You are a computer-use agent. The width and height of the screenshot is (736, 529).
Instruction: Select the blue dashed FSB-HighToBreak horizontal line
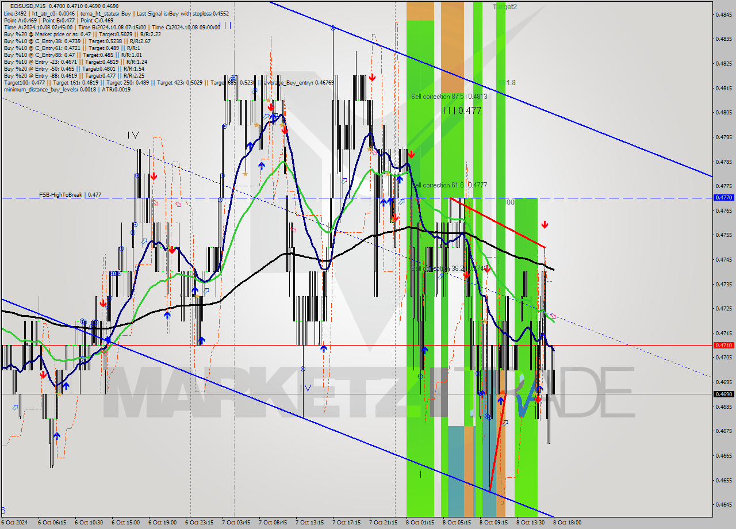356,197
